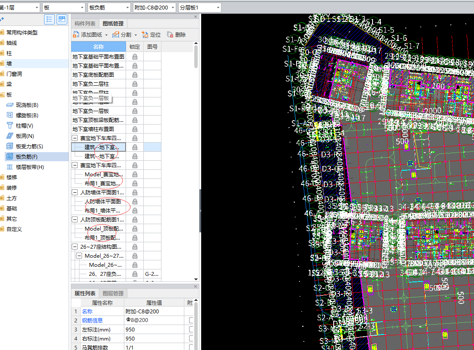Open the 自定义 folder icon
The width and height of the screenshot is (474, 350).
point(2,229)
